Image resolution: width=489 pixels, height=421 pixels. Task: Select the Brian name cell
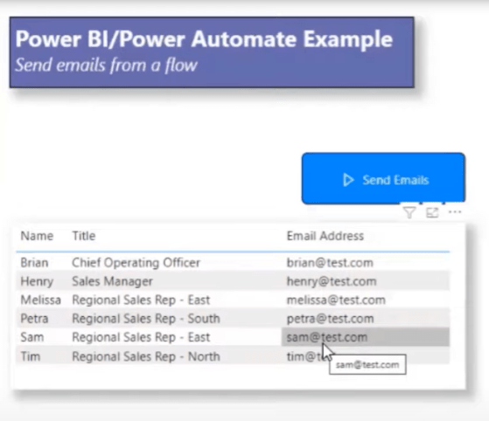point(34,263)
